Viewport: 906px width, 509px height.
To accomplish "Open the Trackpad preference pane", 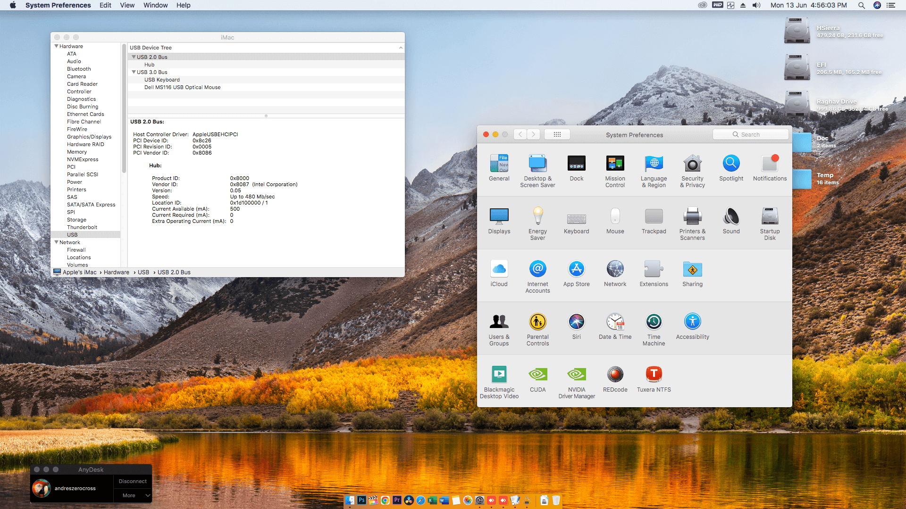I will point(654,221).
